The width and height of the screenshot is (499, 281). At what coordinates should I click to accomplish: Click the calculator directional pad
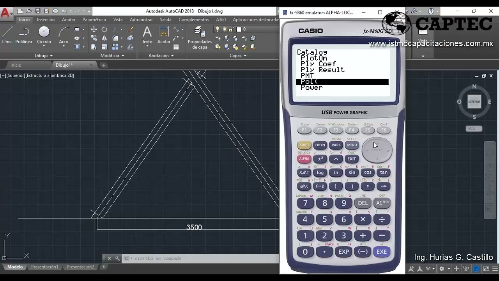click(x=377, y=150)
